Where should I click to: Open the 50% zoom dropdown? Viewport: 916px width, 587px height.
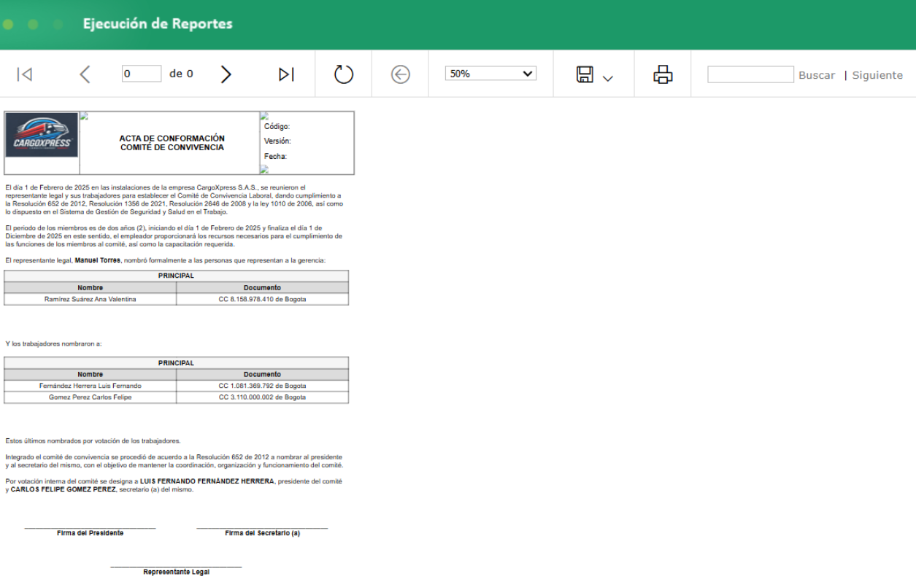(490, 74)
